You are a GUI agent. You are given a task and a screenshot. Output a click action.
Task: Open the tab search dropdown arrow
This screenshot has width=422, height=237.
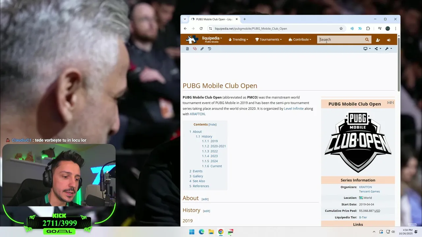point(185,19)
